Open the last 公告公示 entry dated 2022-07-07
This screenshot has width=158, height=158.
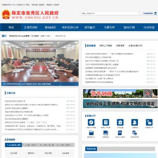point(32,129)
